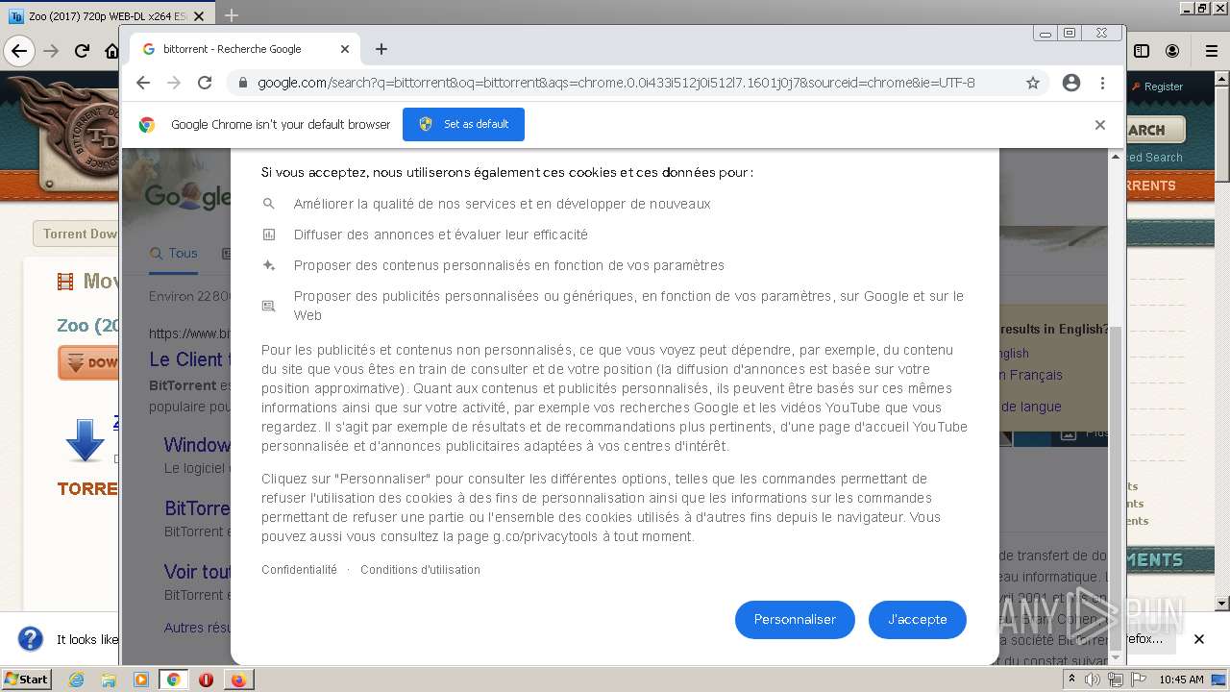Click the blue download arrow icon
This screenshot has width=1230, height=692.
pos(85,440)
